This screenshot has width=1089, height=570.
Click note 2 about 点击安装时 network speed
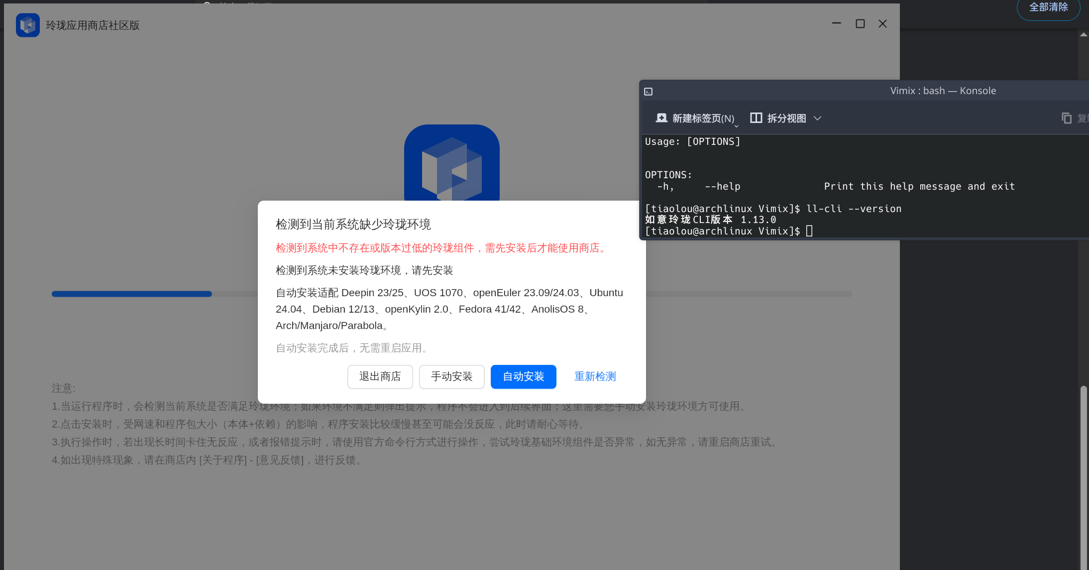pyautogui.click(x=321, y=424)
